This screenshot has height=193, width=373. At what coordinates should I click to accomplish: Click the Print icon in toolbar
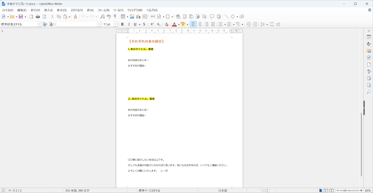coord(38,17)
